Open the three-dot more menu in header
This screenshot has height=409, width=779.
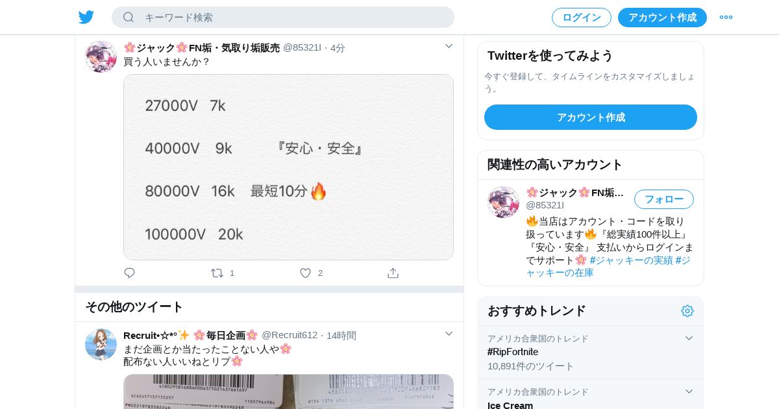tap(726, 18)
